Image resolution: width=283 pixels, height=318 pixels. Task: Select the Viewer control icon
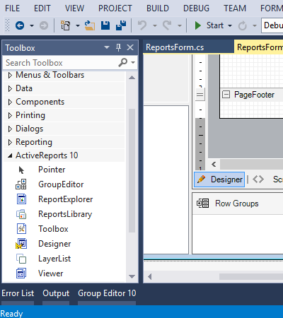(x=21, y=273)
